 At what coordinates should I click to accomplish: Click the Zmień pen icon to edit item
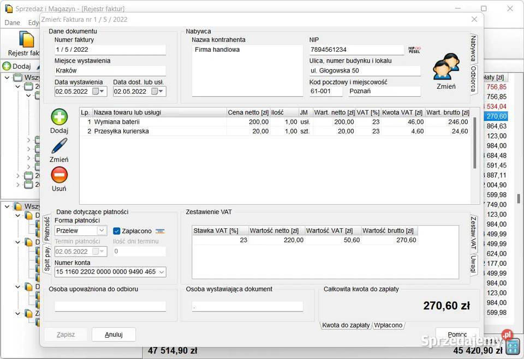coord(59,147)
